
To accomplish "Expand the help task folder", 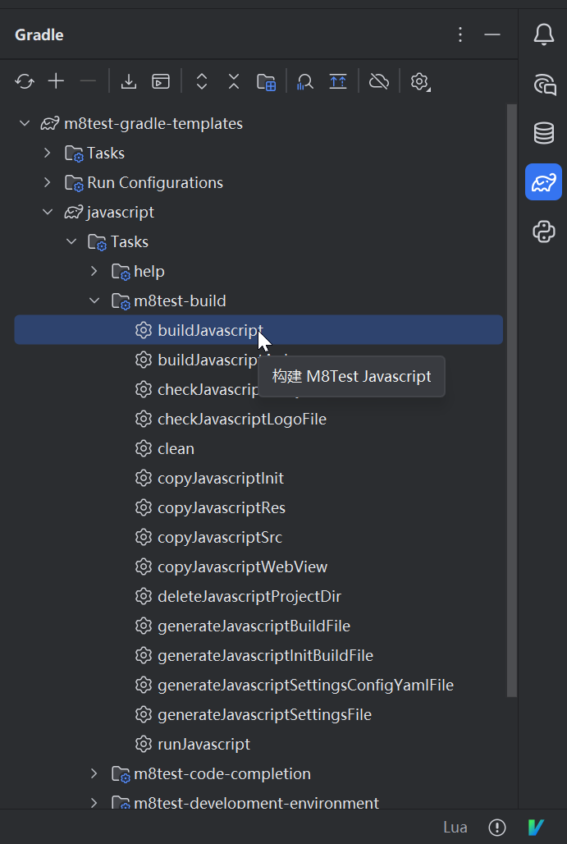I will [x=94, y=271].
